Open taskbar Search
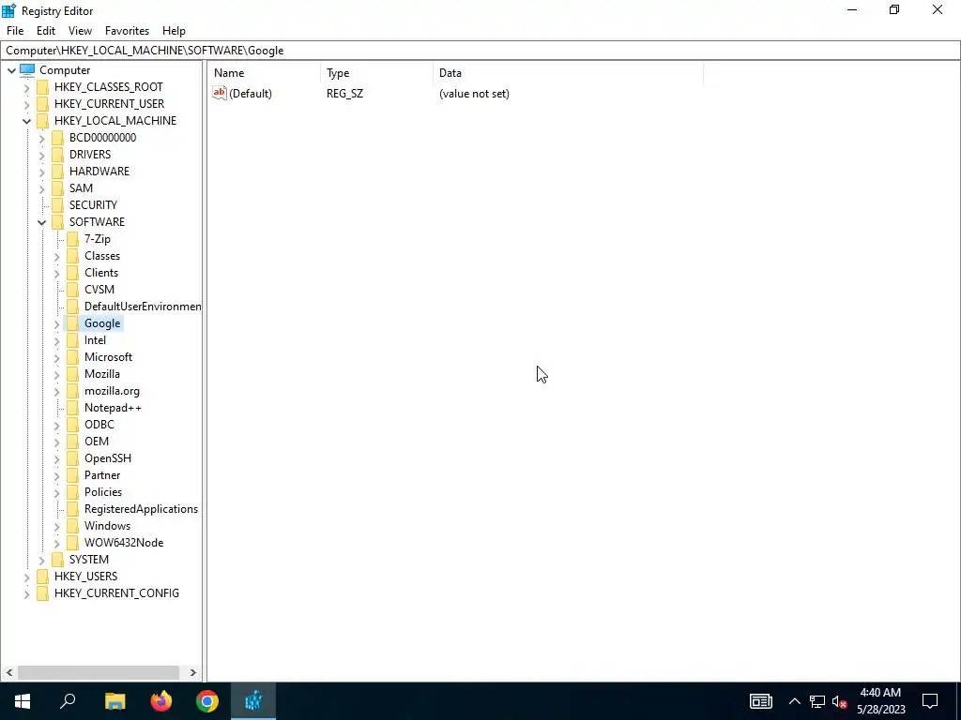This screenshot has height=720, width=961. tap(68, 701)
